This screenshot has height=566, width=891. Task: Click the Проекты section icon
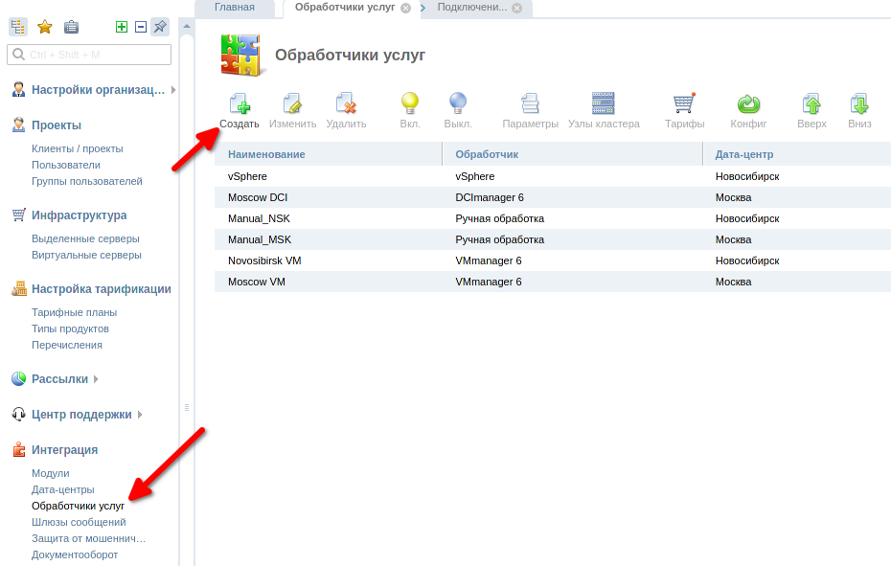[x=19, y=125]
